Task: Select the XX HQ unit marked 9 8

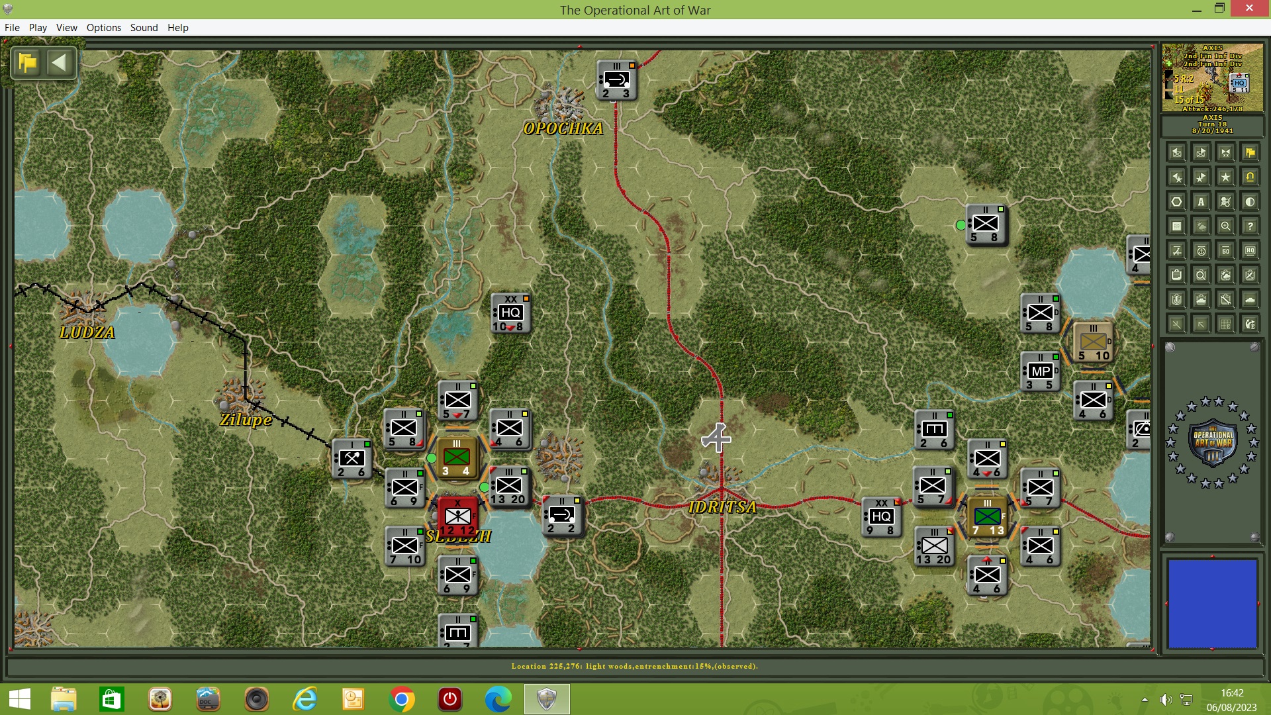Action: pos(881,517)
